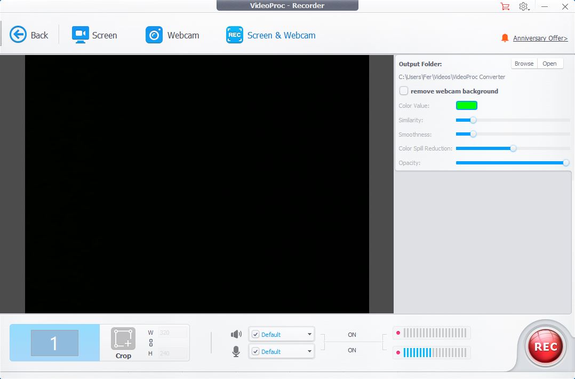Click the output path 'C:\Users\Fer\Videos\VideoProc Converter'
The width and height of the screenshot is (575, 379).
coord(452,77)
